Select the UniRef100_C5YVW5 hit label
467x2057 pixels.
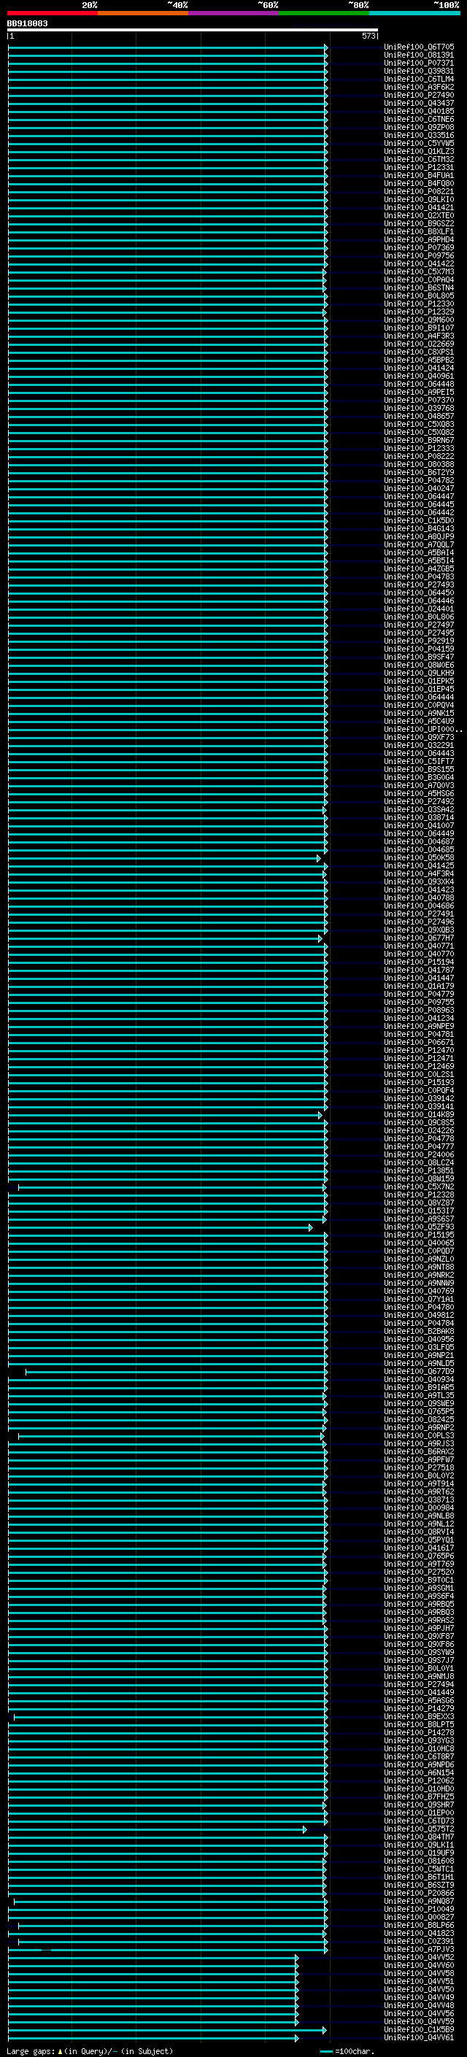tap(419, 143)
